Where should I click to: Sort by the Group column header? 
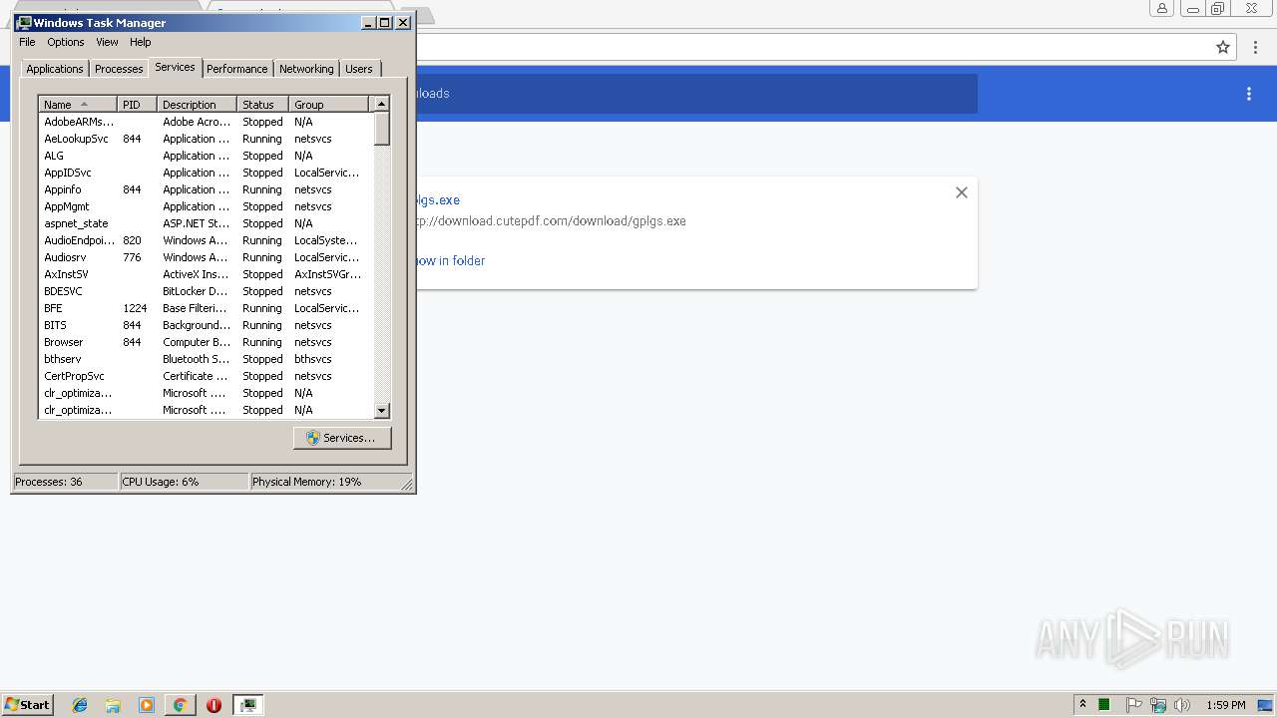click(329, 105)
